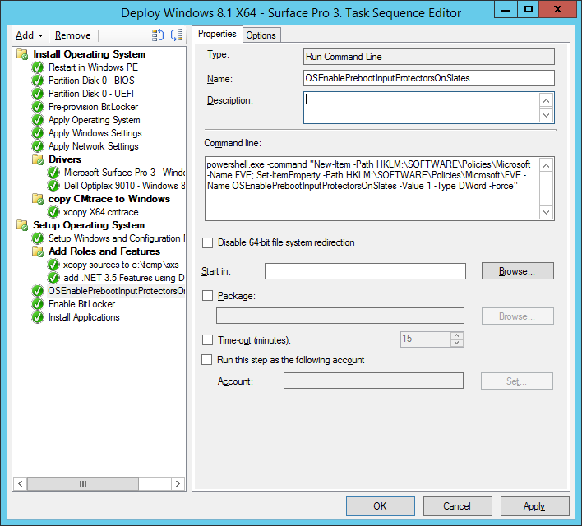Image resolution: width=582 pixels, height=526 pixels.
Task: Click the move-up icon in the sequence toolbar
Action: (158, 35)
